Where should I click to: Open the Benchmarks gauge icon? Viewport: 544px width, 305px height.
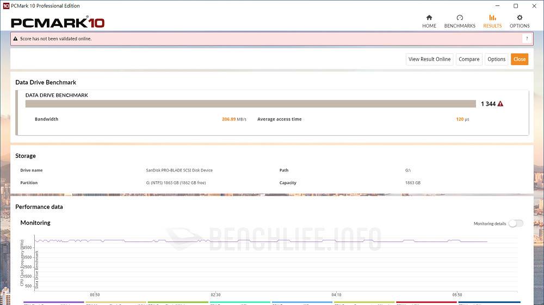click(x=460, y=18)
